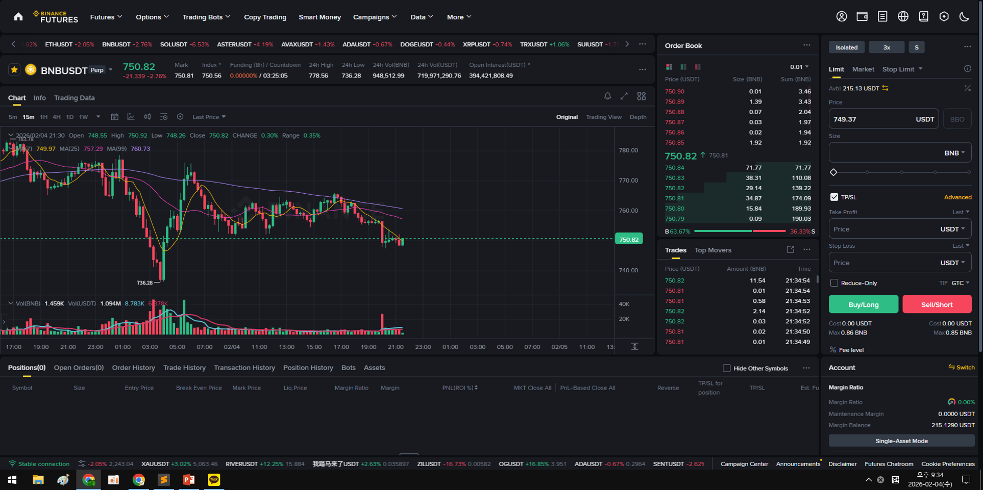Show buy orders only view
Screen dimensions: 983x490
click(x=683, y=67)
